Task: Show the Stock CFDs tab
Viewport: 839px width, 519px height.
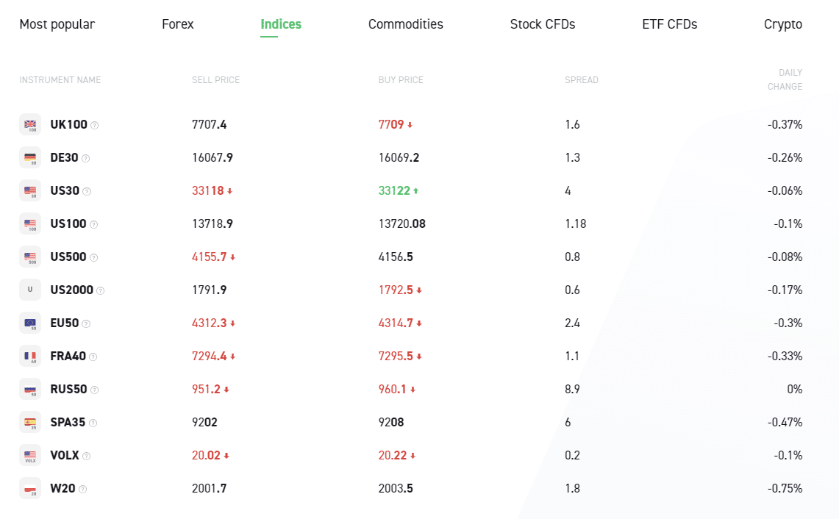Action: (x=543, y=24)
